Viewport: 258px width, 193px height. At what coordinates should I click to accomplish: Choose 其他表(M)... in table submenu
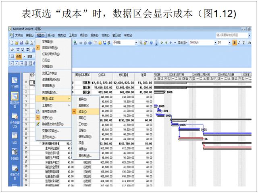pos(86,155)
